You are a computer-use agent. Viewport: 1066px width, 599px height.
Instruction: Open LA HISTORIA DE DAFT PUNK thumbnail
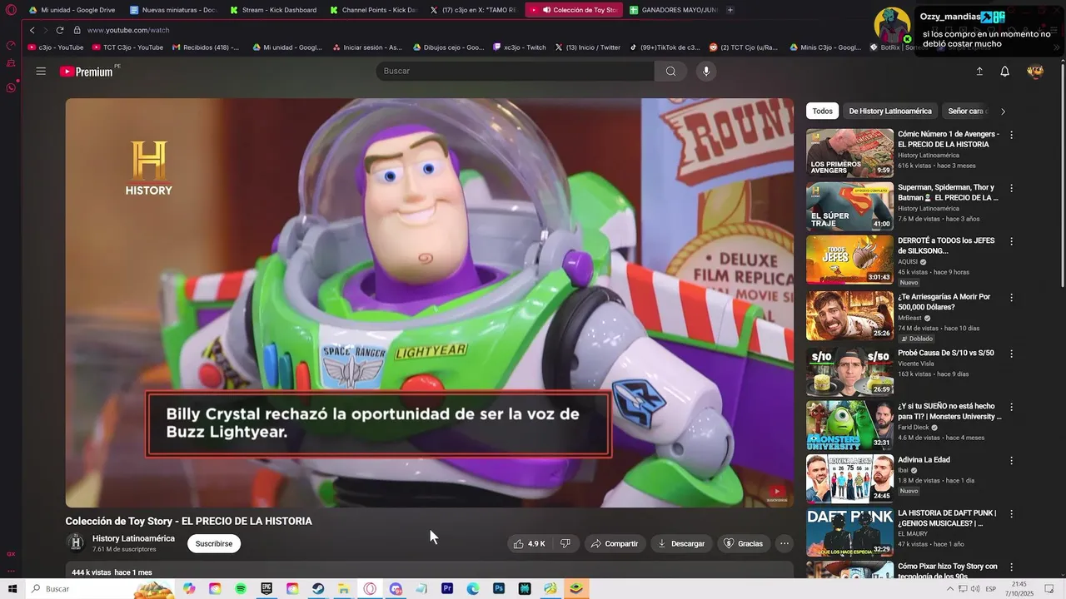849,532
